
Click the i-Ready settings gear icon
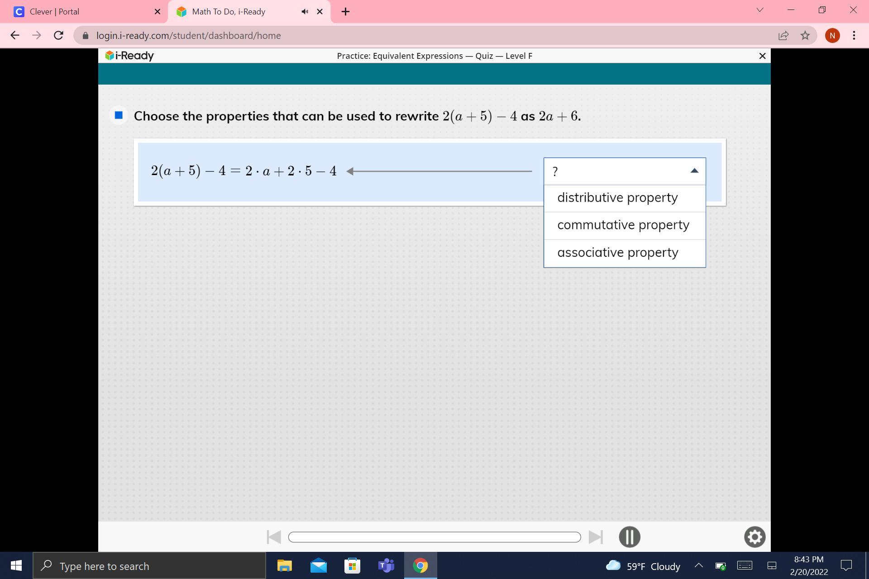(754, 537)
